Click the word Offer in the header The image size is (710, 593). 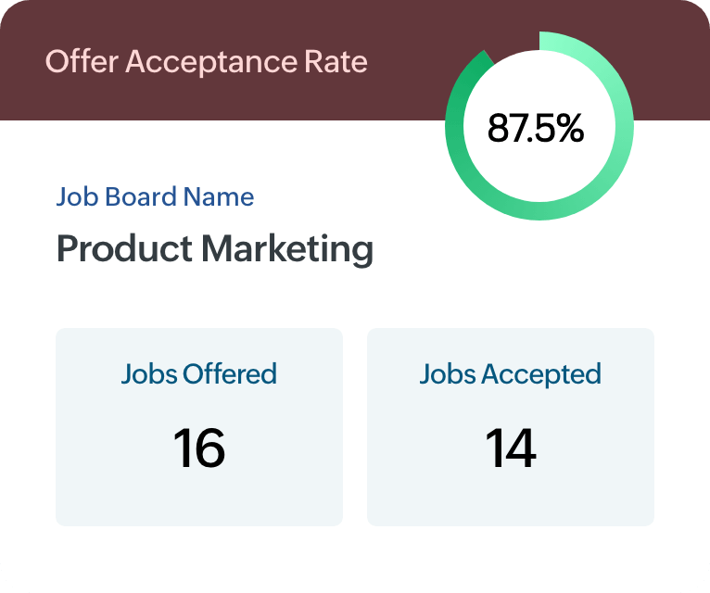click(82, 61)
